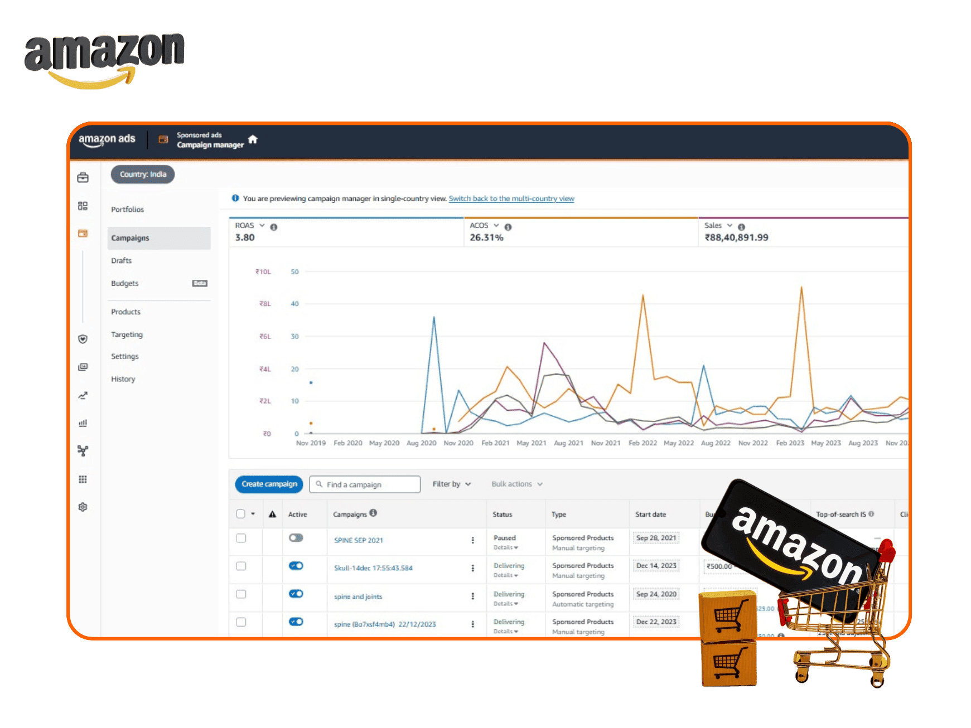Open the apps grid icon in sidebar

pyautogui.click(x=83, y=479)
